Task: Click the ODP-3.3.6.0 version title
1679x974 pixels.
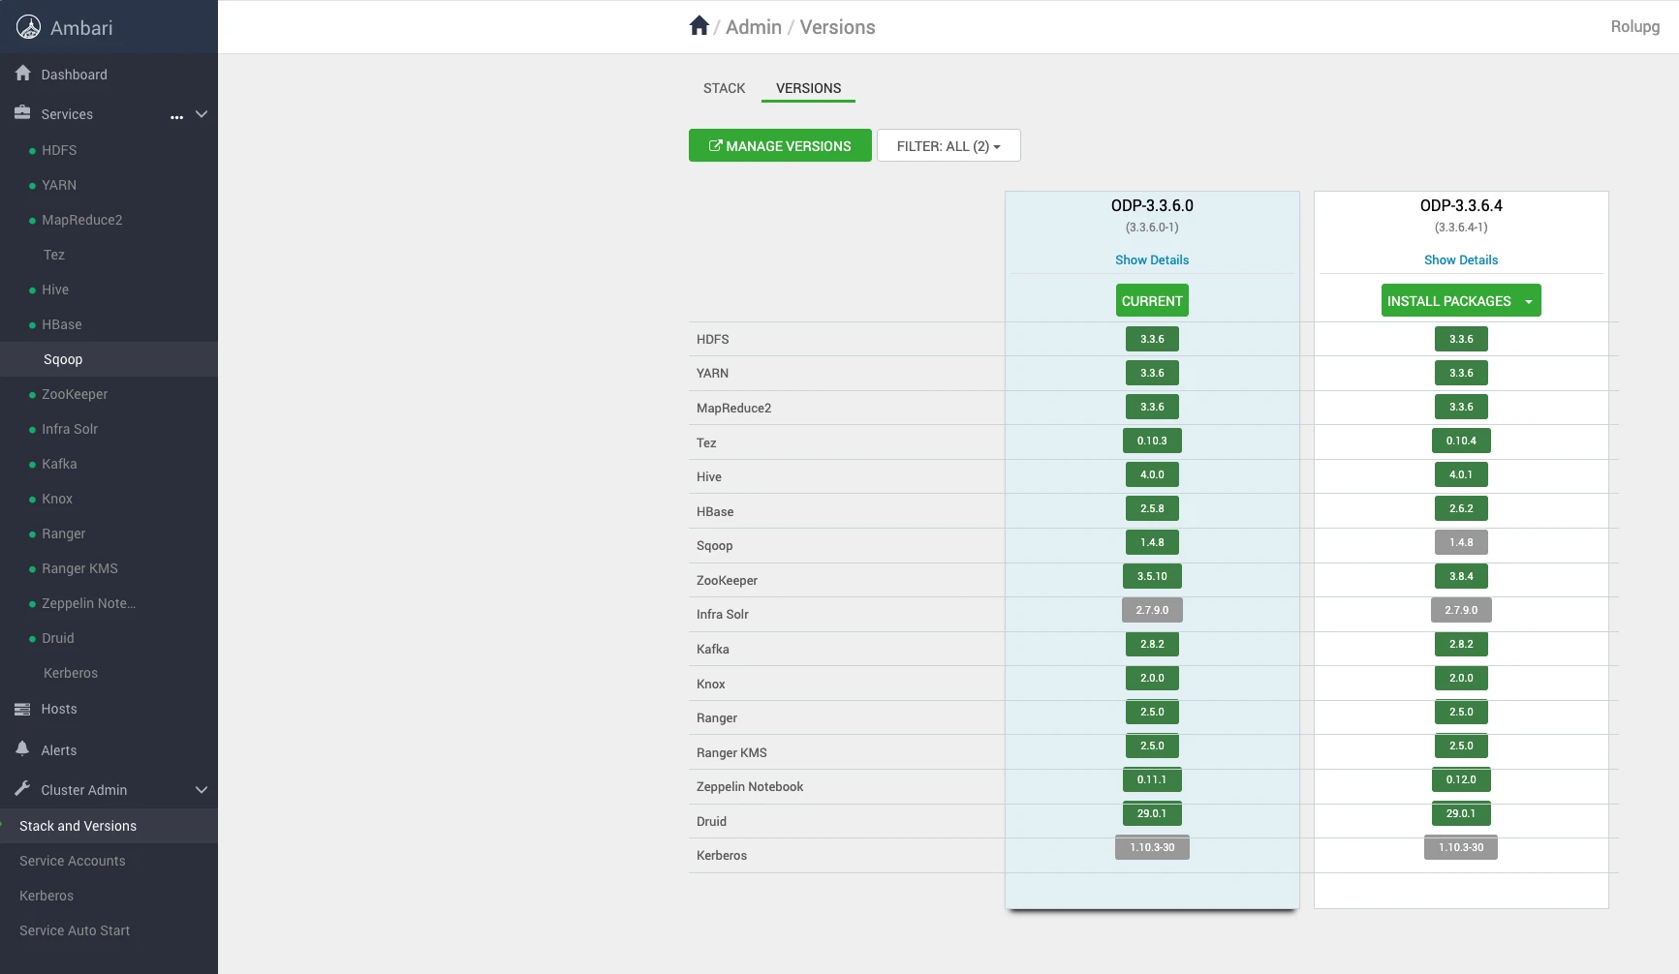Action: (x=1152, y=205)
